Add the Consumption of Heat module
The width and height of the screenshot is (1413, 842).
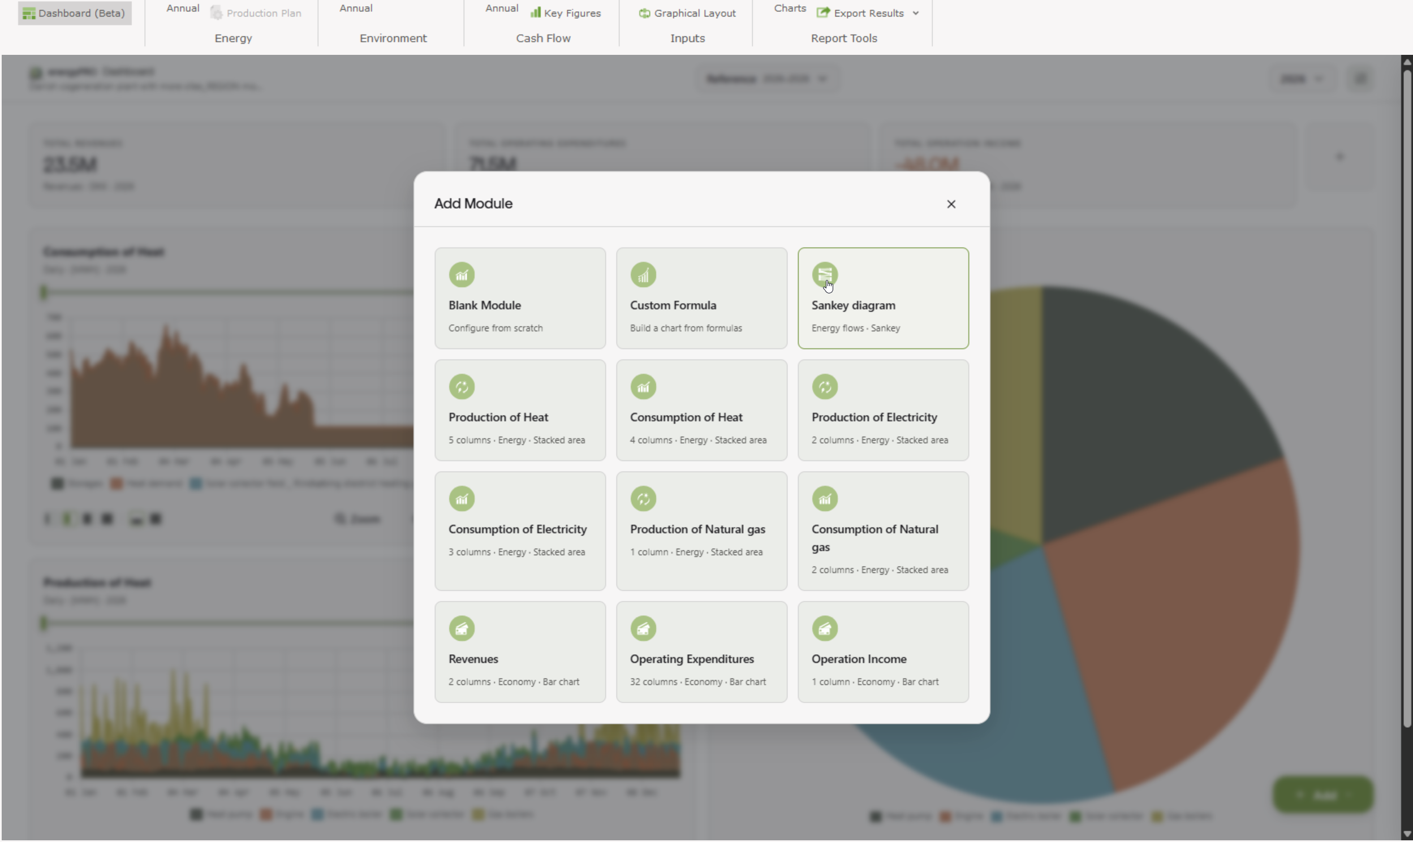[702, 411]
